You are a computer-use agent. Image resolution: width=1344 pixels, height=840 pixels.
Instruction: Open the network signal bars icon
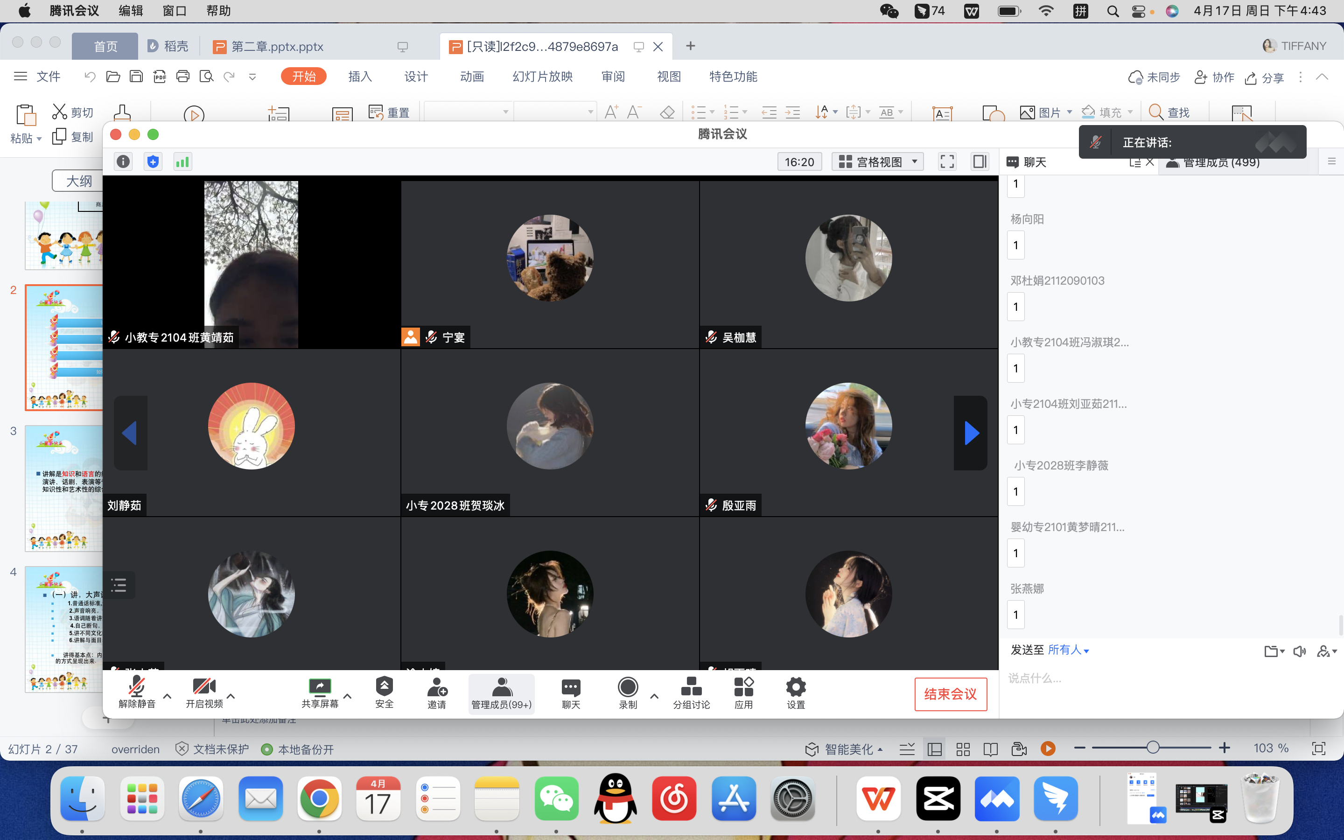click(182, 161)
